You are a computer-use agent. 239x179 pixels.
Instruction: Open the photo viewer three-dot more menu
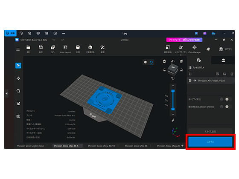tap(64, 33)
